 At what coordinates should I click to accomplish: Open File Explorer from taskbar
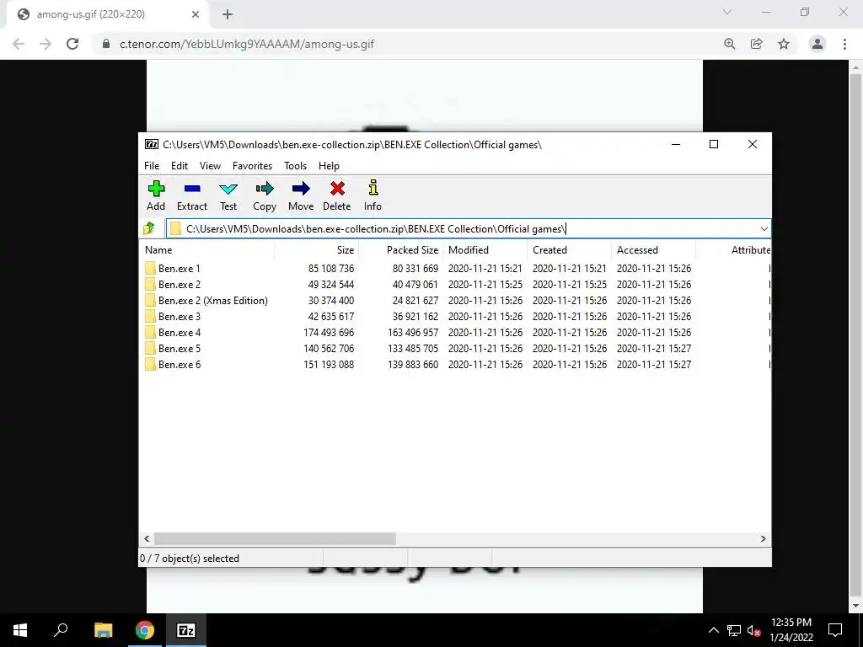click(x=103, y=630)
